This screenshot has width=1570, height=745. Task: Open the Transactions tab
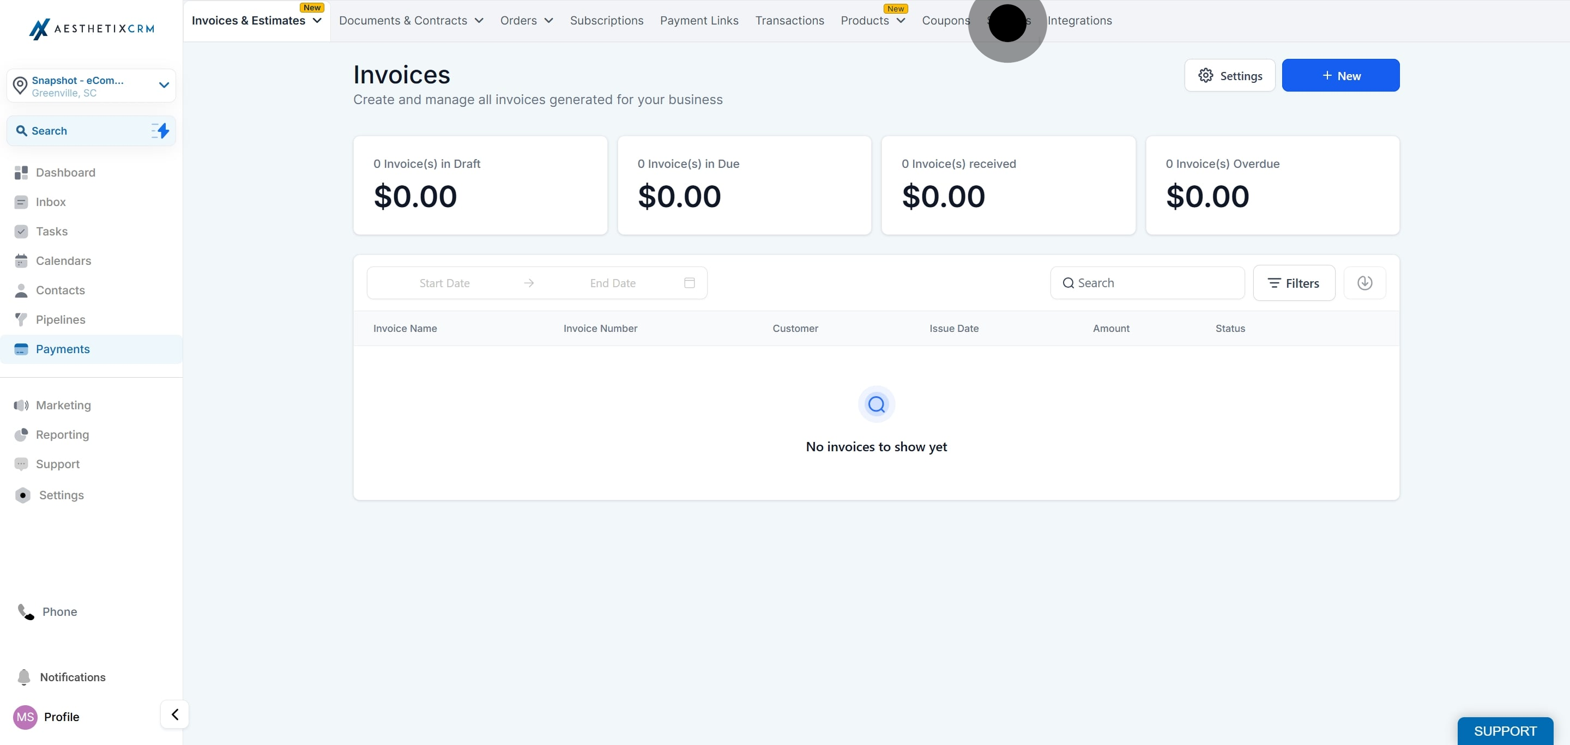pos(789,21)
